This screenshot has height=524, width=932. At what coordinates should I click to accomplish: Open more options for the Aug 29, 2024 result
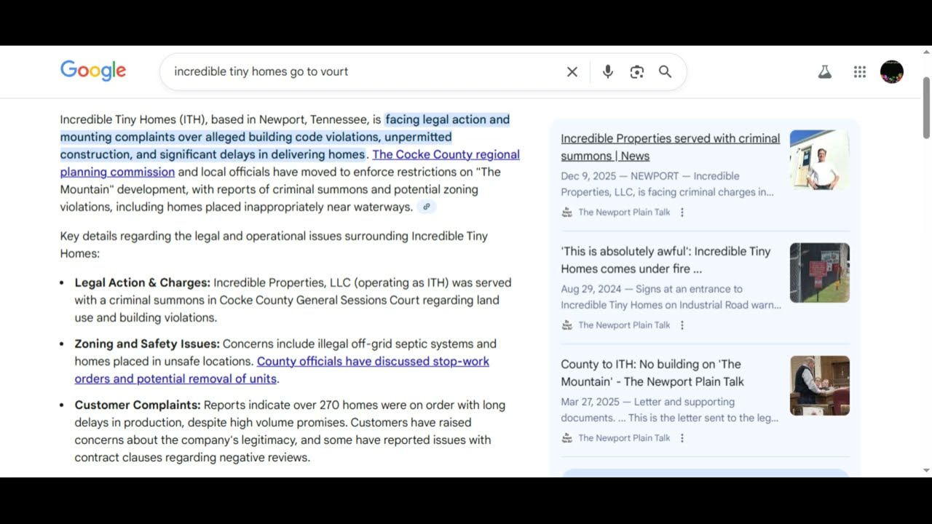(x=682, y=325)
